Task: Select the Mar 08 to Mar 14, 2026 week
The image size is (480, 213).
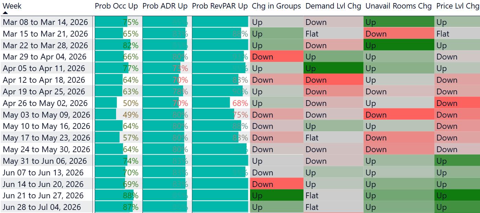Action: click(45, 22)
